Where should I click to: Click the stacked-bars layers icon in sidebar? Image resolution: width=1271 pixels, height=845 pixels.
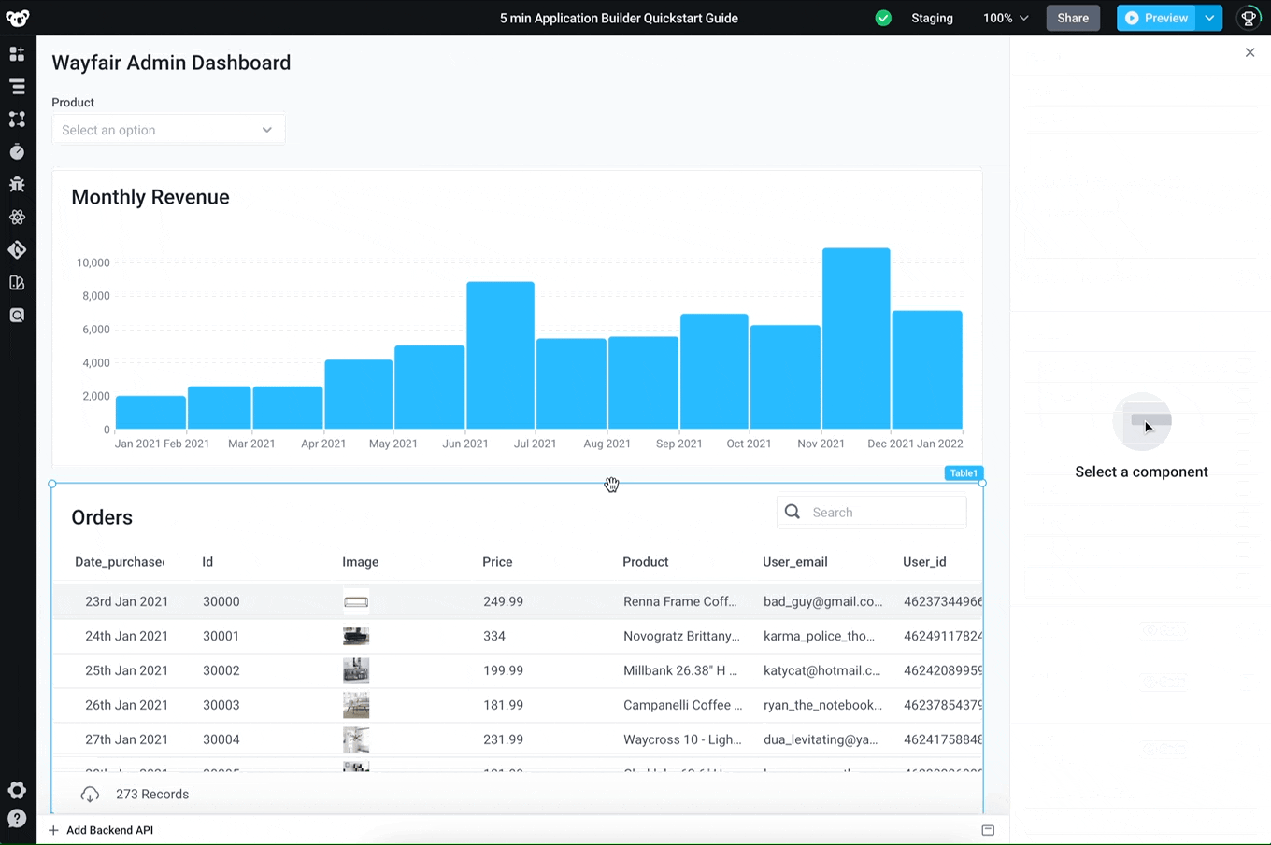coord(17,87)
